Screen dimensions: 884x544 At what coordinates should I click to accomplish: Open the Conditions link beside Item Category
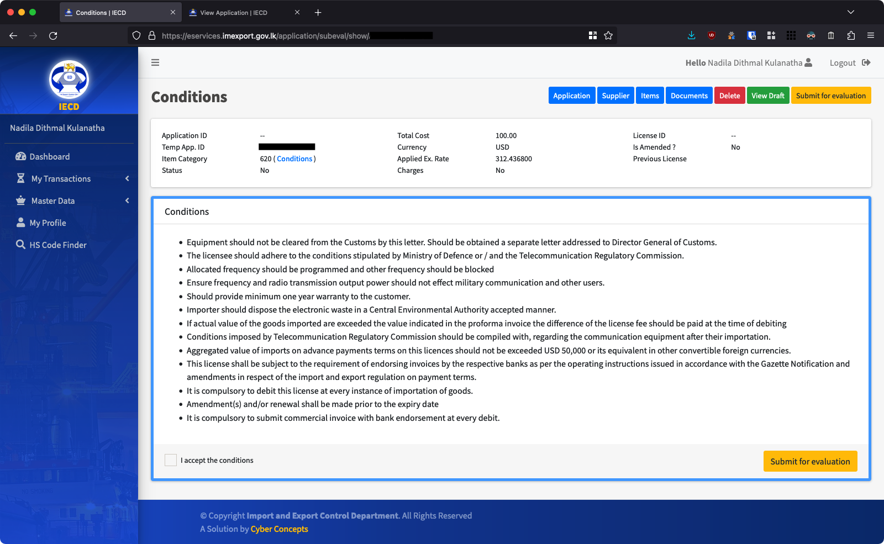point(294,159)
